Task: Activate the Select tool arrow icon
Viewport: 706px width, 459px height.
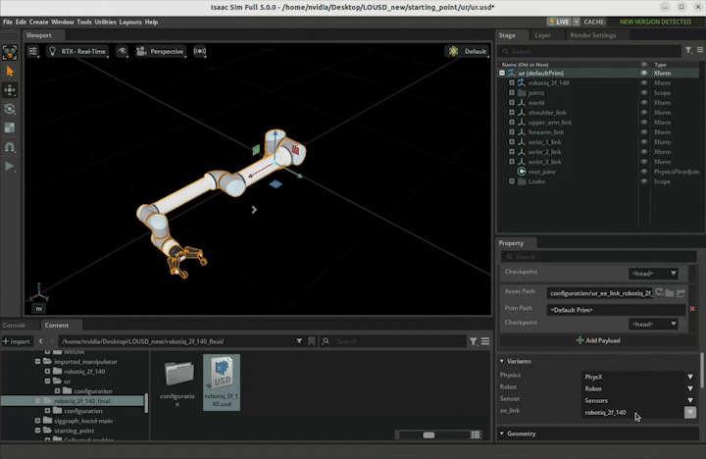Action: [x=10, y=71]
